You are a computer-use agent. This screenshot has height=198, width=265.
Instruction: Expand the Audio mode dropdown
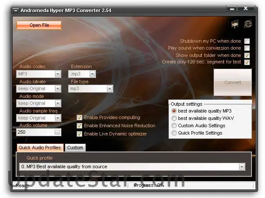tap(58, 103)
